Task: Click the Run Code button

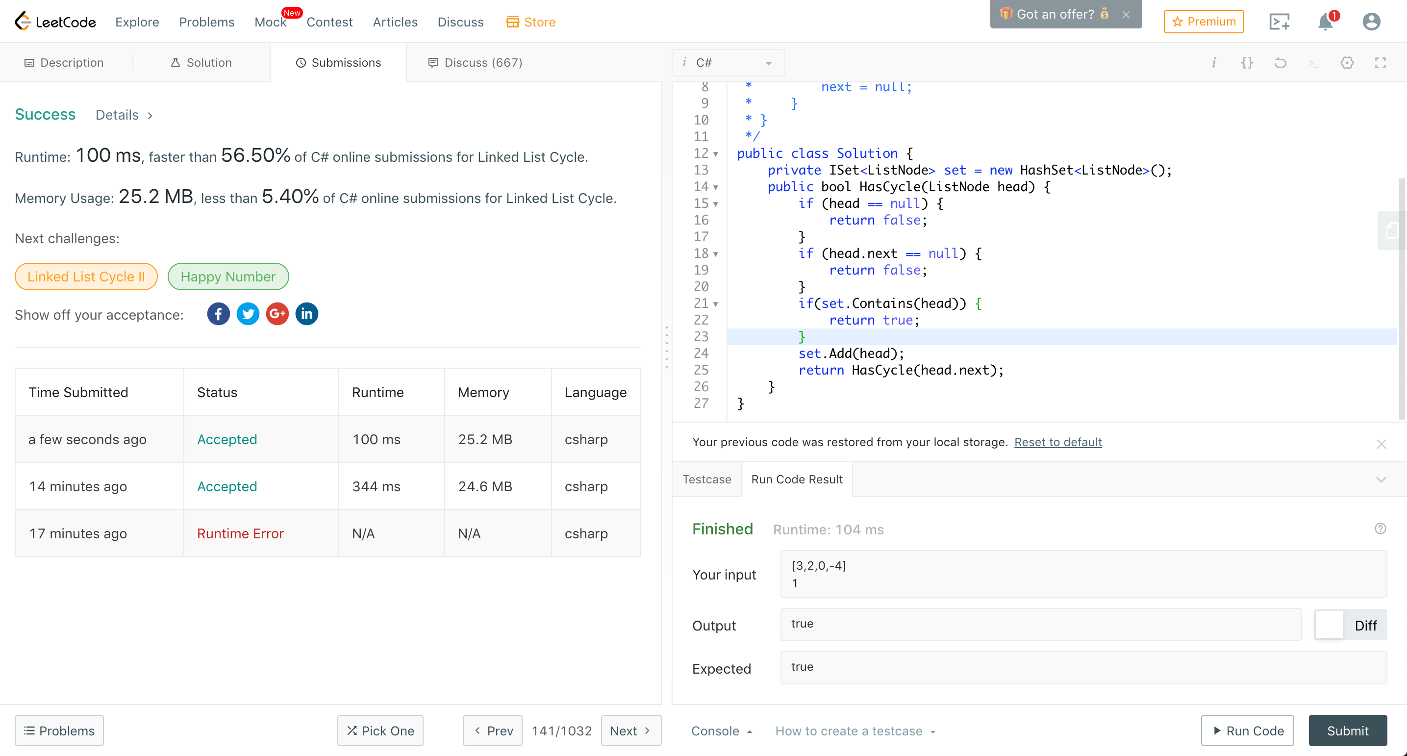Action: pyautogui.click(x=1248, y=731)
